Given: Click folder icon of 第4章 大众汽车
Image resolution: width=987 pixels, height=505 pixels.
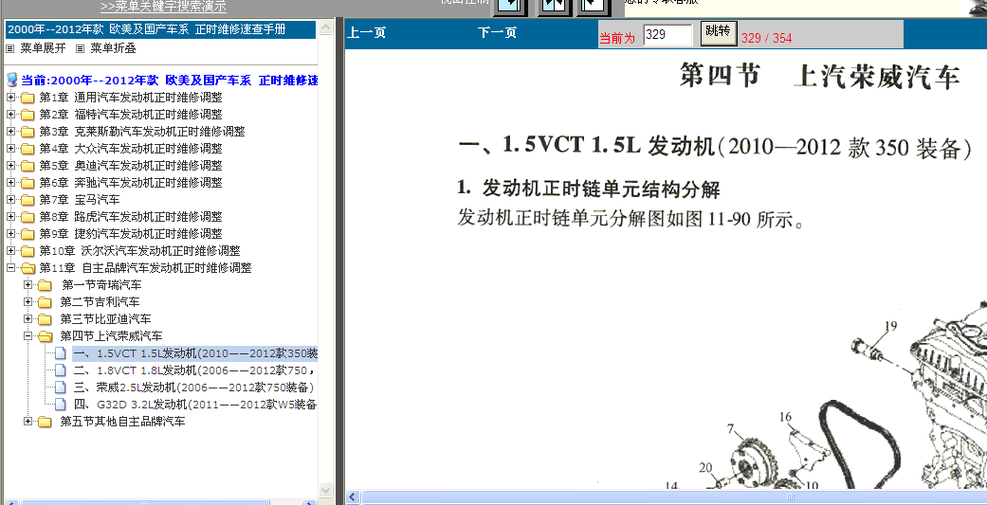Looking at the screenshot, I should point(27,149).
